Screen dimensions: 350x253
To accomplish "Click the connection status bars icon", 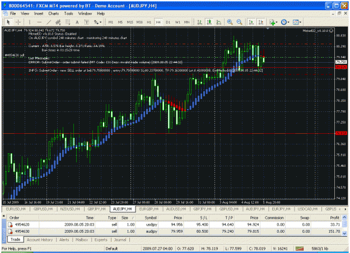I will (300, 249).
